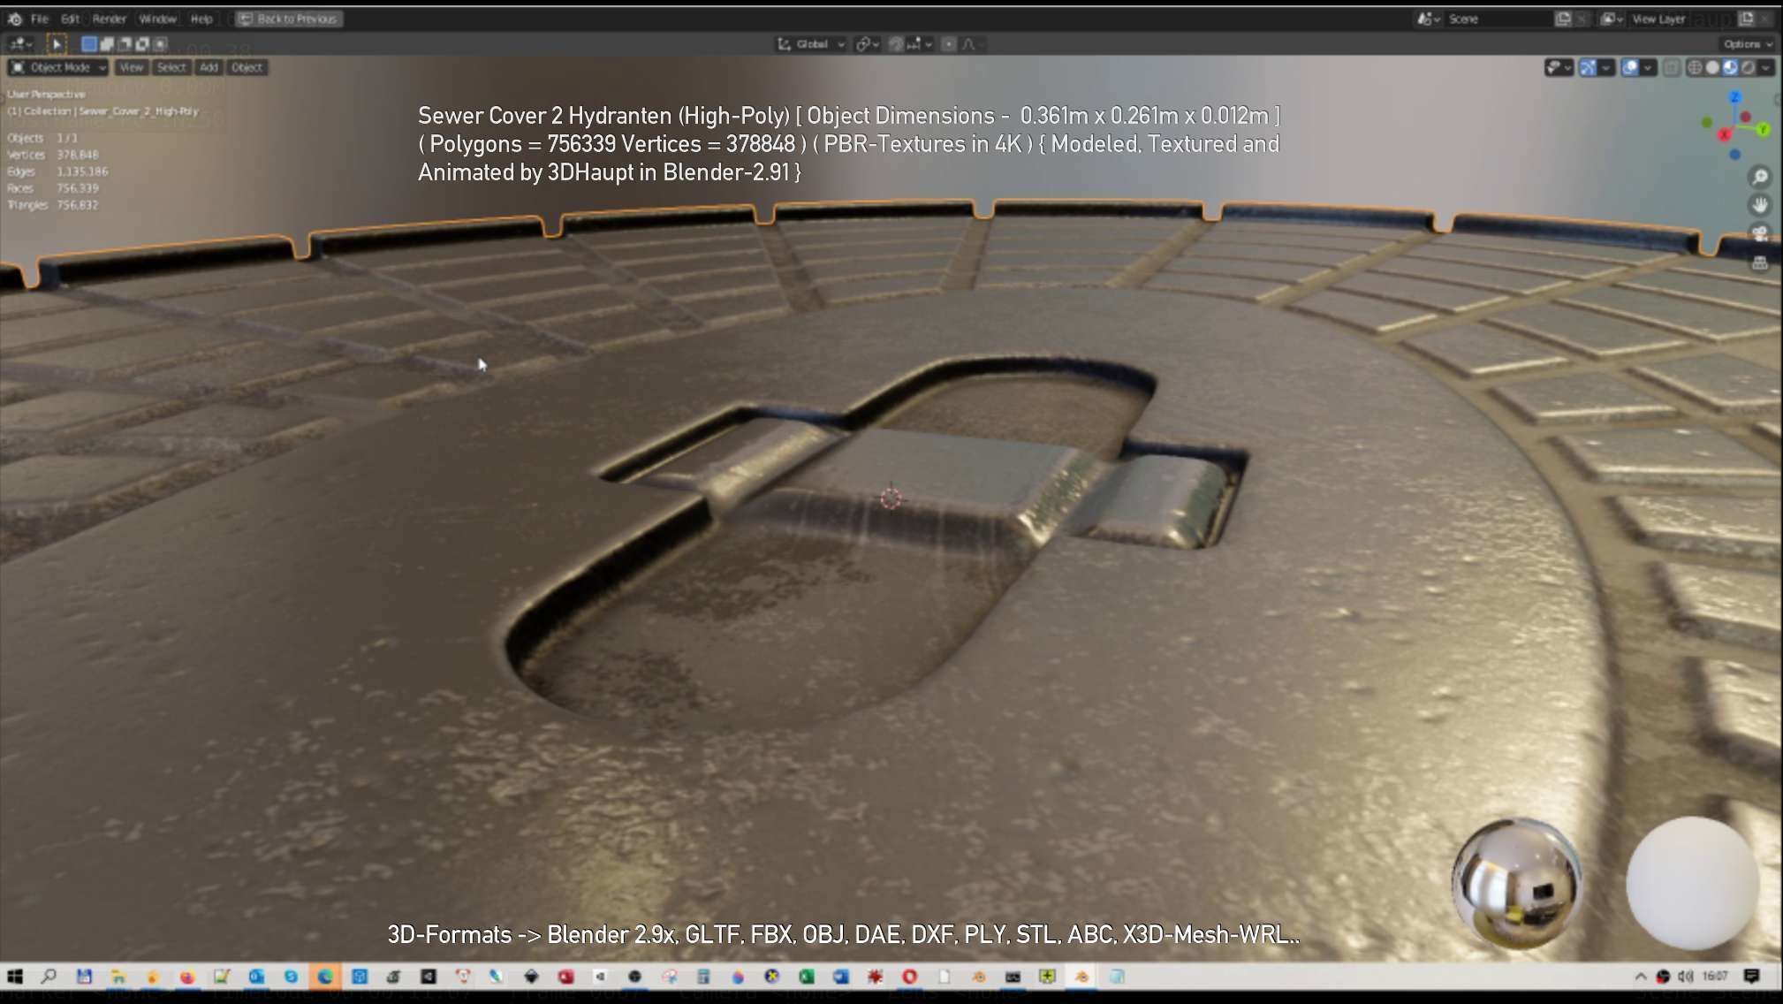
Task: Choose Subtract selection mode icon
Action: tap(125, 43)
